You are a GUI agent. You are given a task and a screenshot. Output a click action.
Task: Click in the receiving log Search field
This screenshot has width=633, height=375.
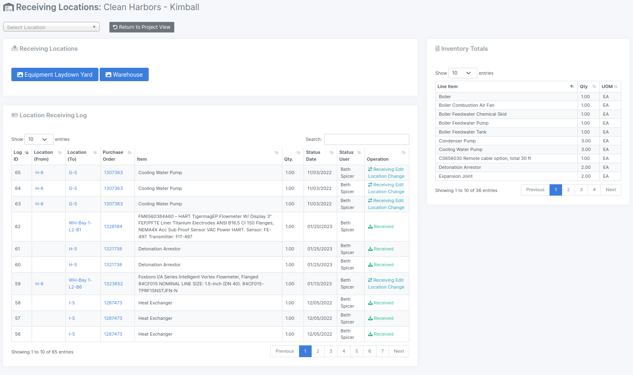(x=366, y=139)
